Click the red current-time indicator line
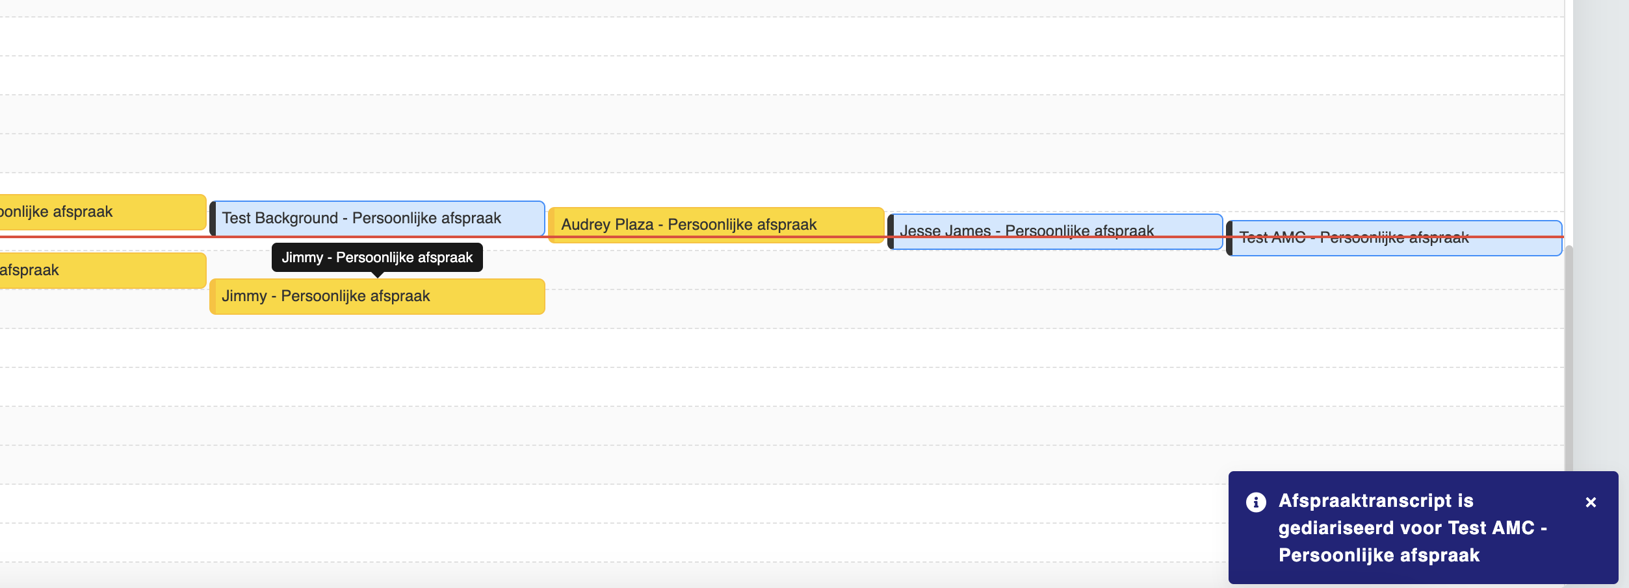The width and height of the screenshot is (1629, 588). [x=715, y=237]
